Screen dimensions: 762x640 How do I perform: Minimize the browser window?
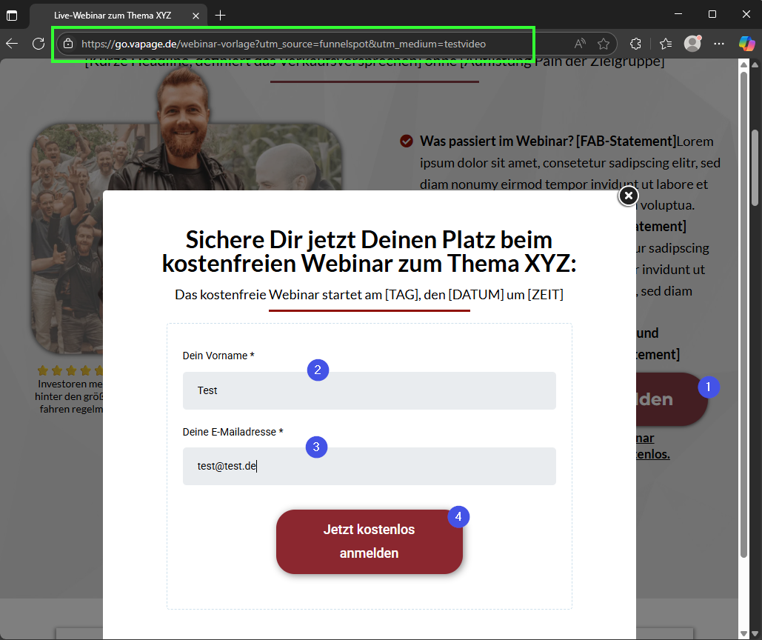click(678, 15)
